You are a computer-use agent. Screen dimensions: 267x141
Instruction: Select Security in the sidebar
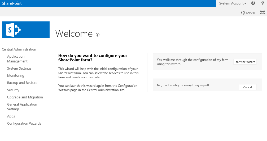coord(13,90)
